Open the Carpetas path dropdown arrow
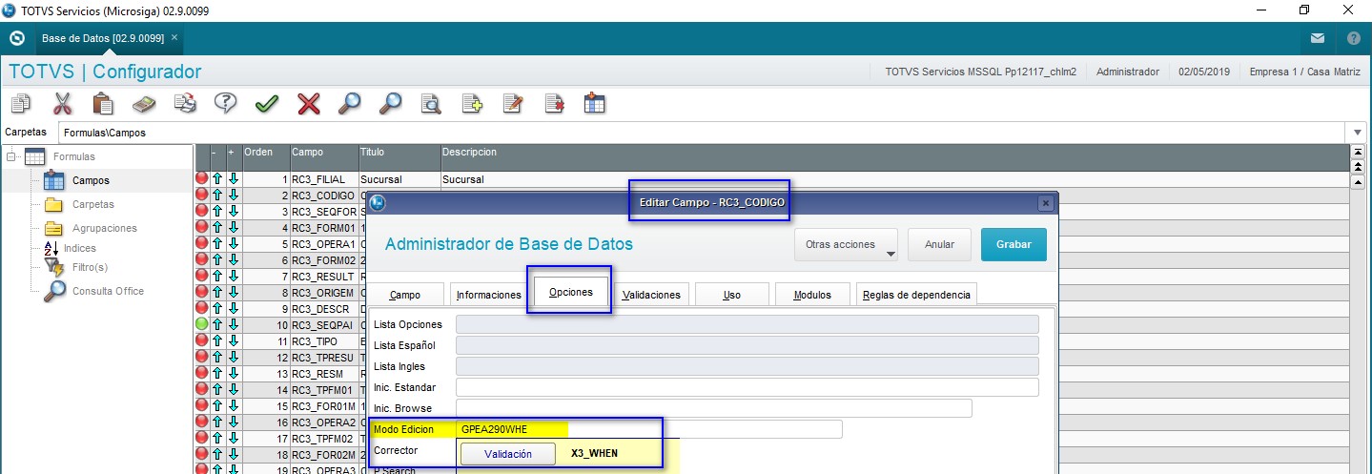This screenshot has height=474, width=1372. click(x=1358, y=132)
